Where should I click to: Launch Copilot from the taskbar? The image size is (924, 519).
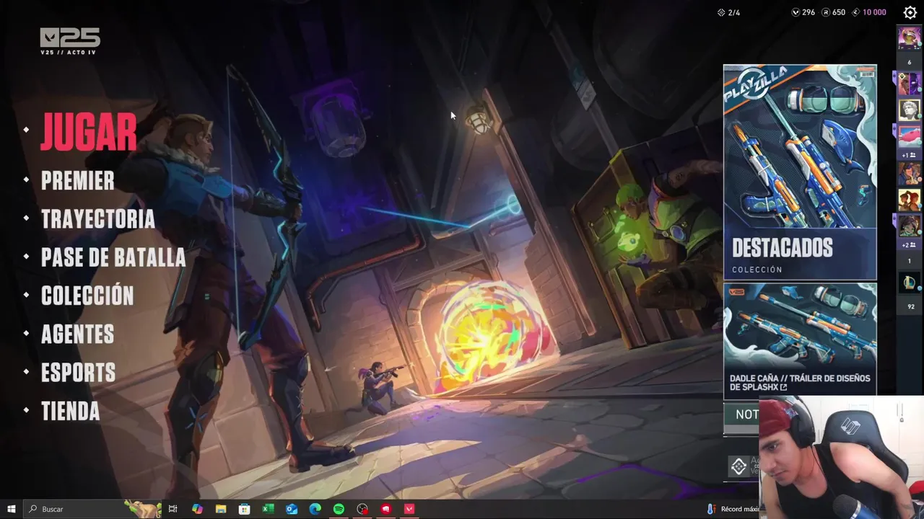coord(197,509)
